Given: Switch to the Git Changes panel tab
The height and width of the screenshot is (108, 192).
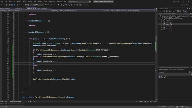Looking at the screenshot, I should [172, 69].
